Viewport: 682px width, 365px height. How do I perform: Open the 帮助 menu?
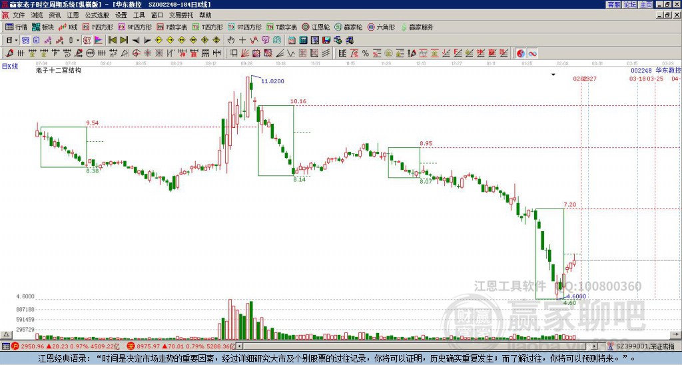coord(205,15)
